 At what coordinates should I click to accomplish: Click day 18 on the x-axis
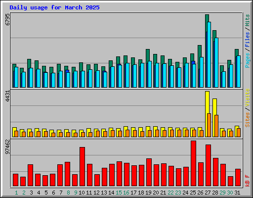pyautogui.click(x=141, y=193)
